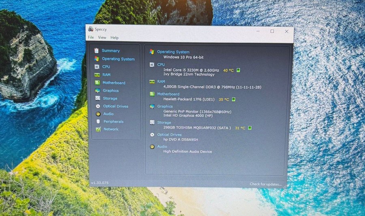365x216 pixels.
Task: Click the RAM module icon in sidebar
Action: 97,75
